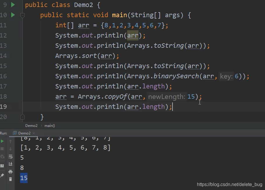Click the up stack trace arrow icon
265x190 pixels.
pos(10,141)
